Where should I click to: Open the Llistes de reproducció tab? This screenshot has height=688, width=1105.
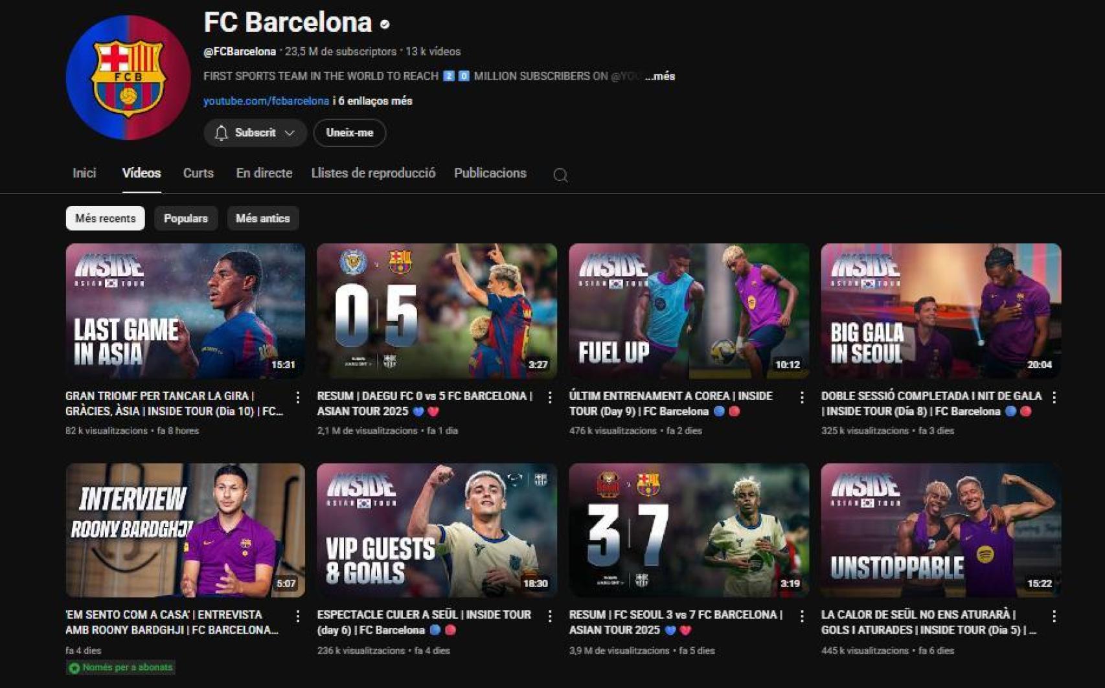pos(372,173)
